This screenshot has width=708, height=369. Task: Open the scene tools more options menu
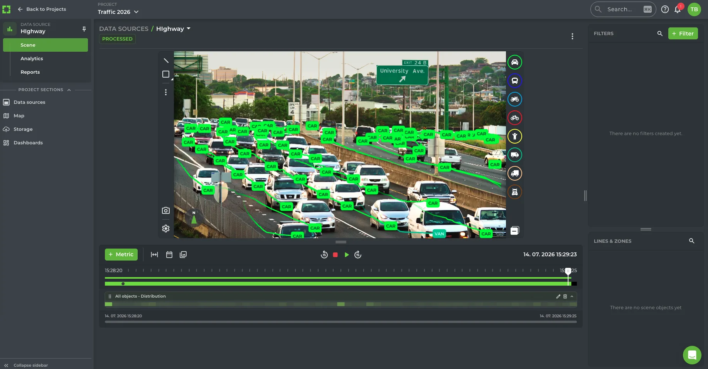(x=166, y=92)
